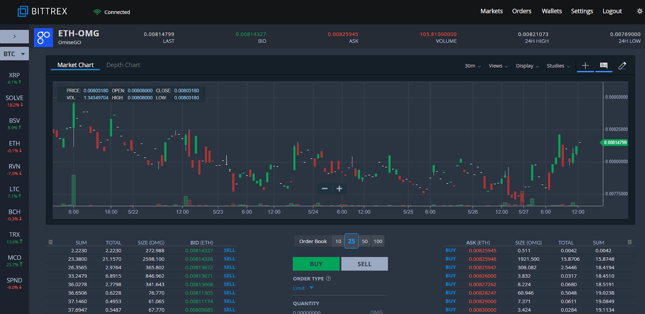Screen dimensions: 645x314
Task: Click the BID (ETH) column header
Action: tap(202, 243)
